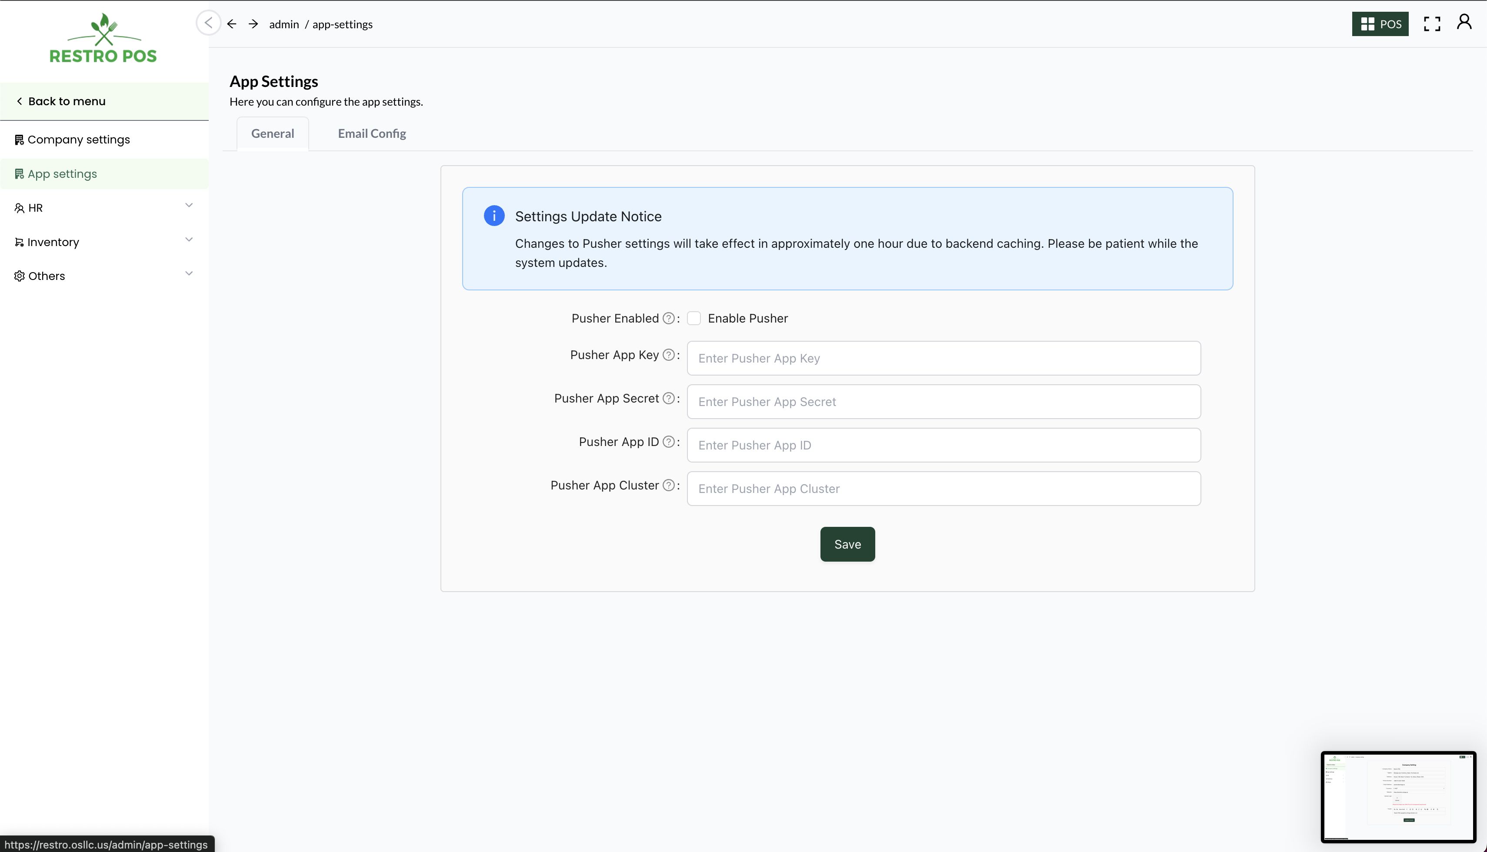This screenshot has height=852, width=1487.
Task: Switch to the Email Config tab
Action: click(x=372, y=133)
